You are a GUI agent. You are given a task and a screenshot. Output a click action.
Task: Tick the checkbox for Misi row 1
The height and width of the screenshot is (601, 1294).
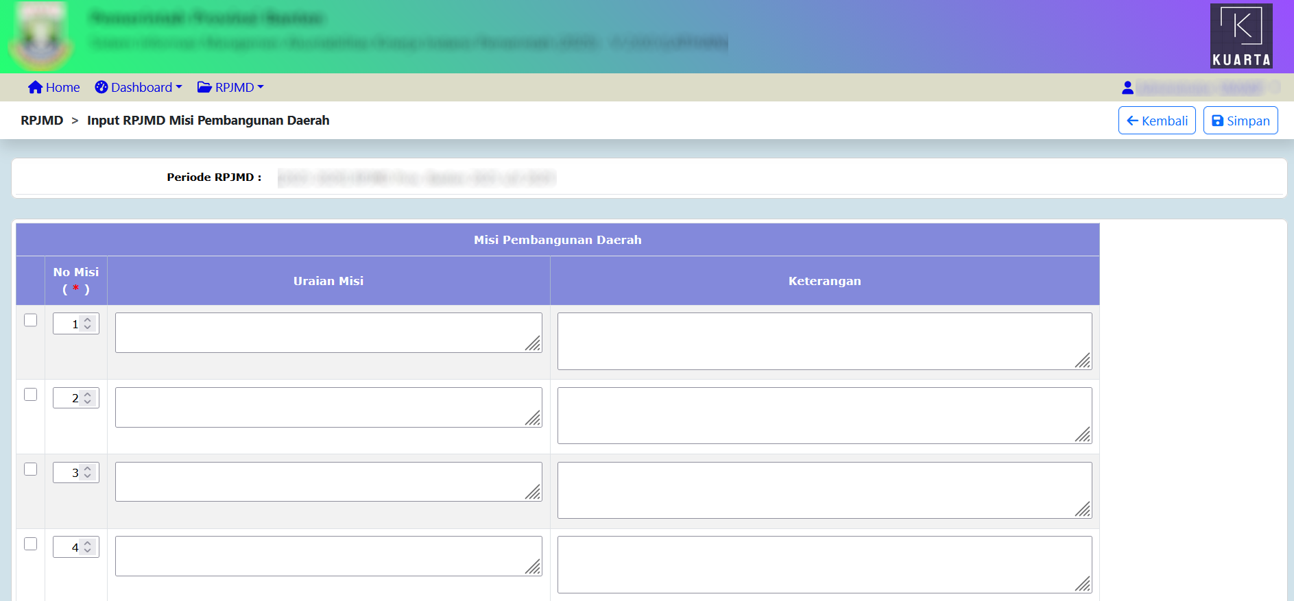31,320
